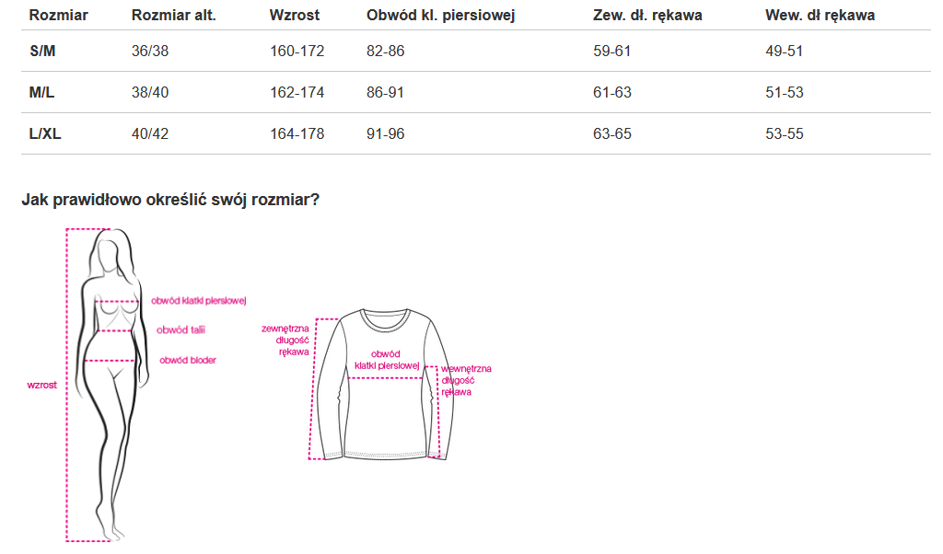Click the pink 'wzrost' diagram label
943x554 pixels.
coord(41,386)
